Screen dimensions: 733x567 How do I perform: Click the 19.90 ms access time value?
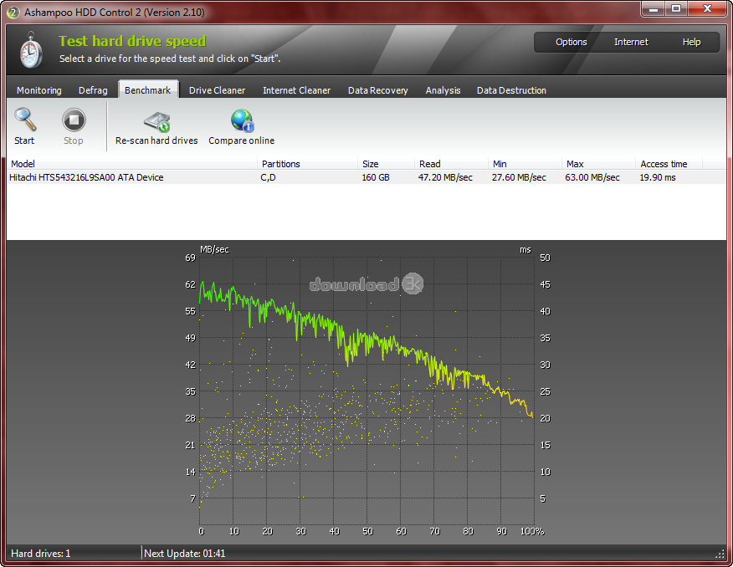click(x=657, y=177)
